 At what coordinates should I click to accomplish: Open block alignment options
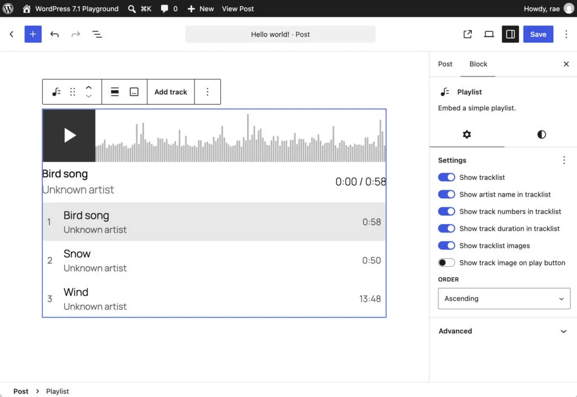click(115, 92)
